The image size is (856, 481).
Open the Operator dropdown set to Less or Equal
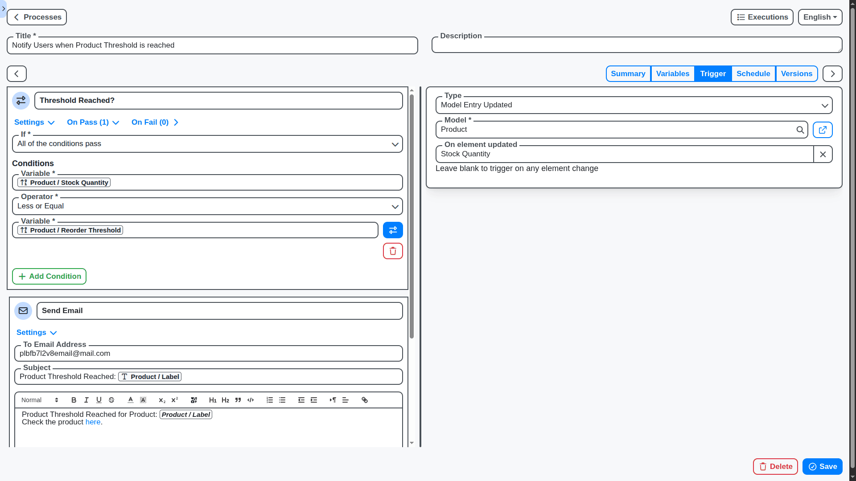pos(207,206)
